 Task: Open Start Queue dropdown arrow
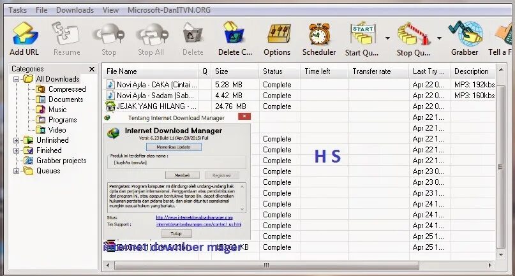click(387, 38)
